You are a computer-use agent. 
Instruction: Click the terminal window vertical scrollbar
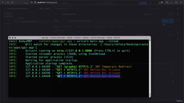click(x=150, y=68)
